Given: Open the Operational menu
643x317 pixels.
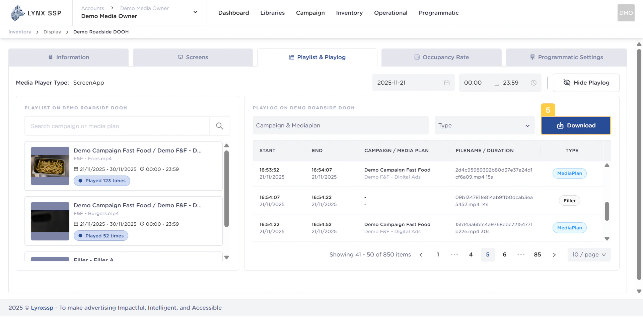Looking at the screenshot, I should (390, 13).
